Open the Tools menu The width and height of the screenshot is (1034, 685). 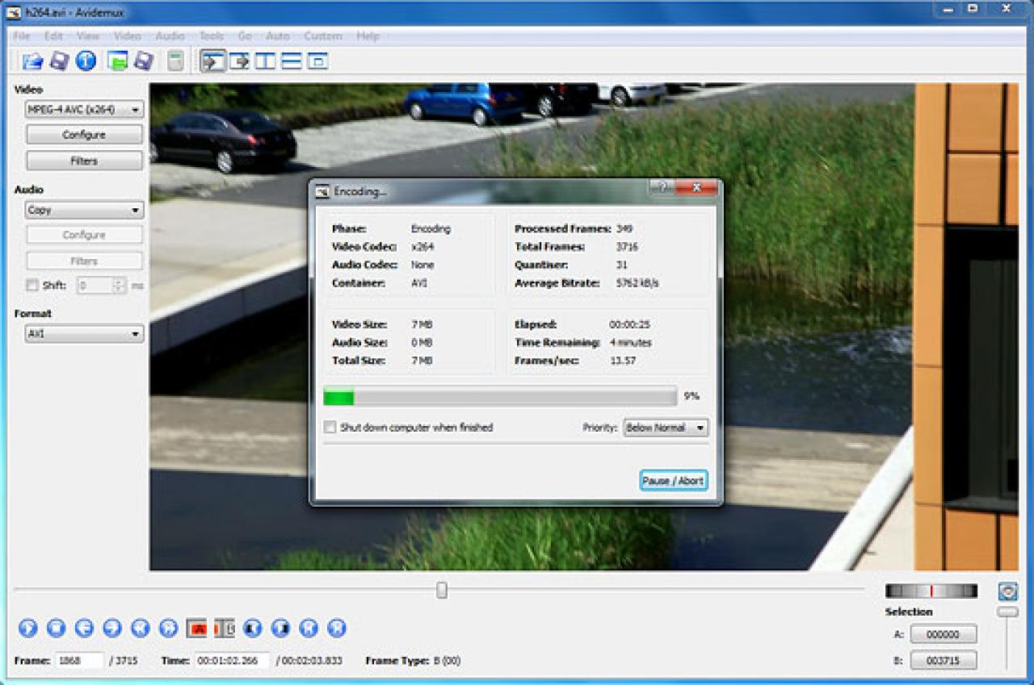212,36
